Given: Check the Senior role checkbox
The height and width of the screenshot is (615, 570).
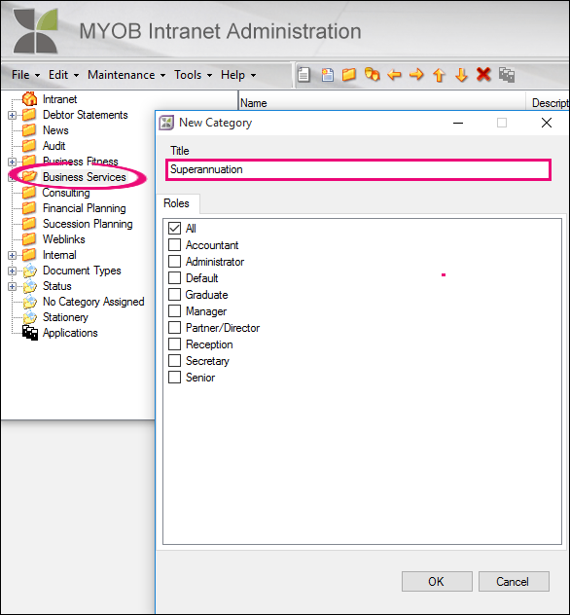Looking at the screenshot, I should click(x=174, y=377).
